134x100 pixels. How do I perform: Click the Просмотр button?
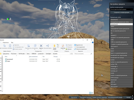click(74, 97)
